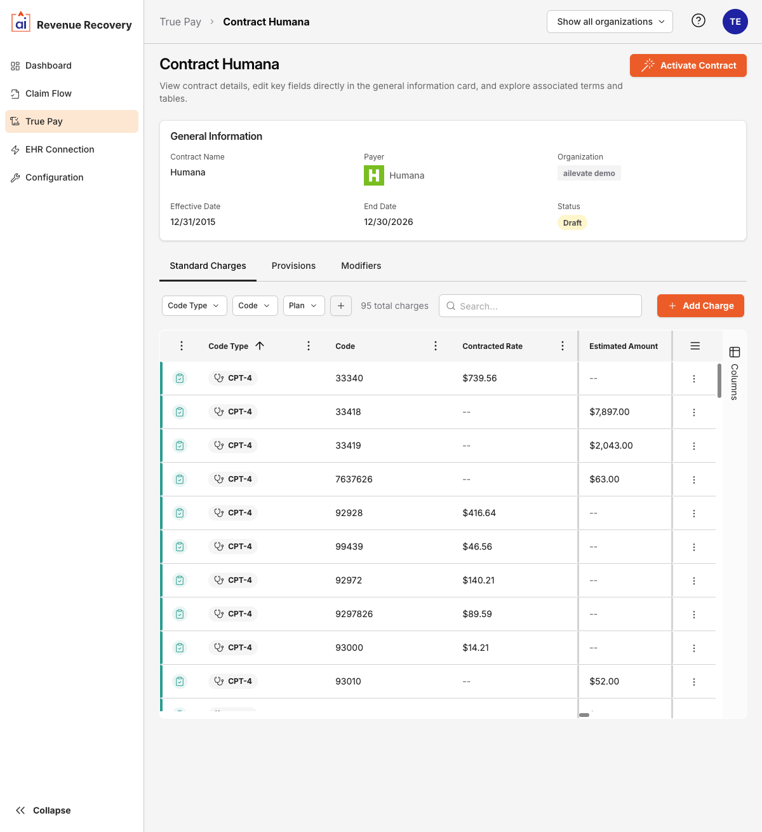Click the clipboard icon beside code 33340

(x=180, y=378)
